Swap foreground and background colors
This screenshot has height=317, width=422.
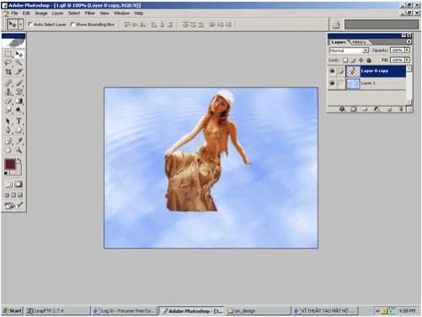coord(19,161)
